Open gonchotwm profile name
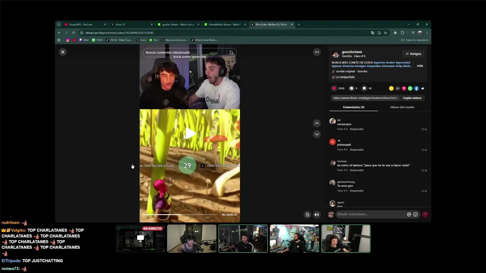The width and height of the screenshot is (486, 273). (x=352, y=52)
